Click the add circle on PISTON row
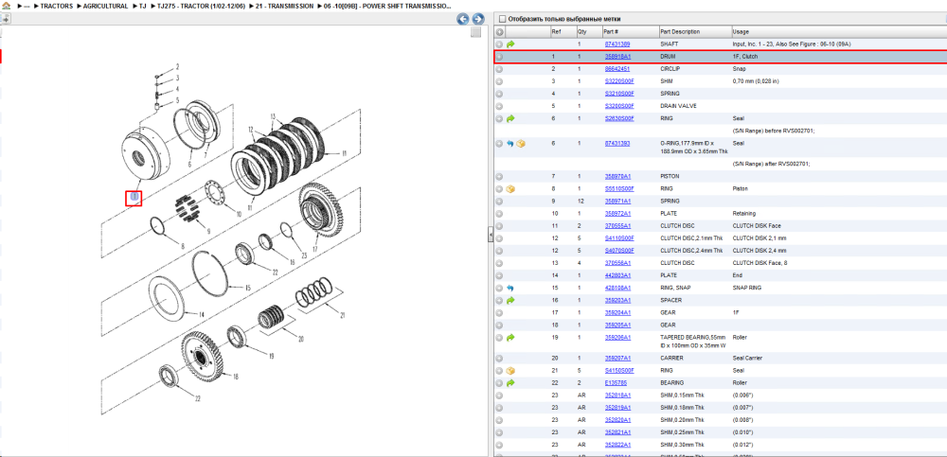Screen dimensions: 947x457 coord(499,176)
